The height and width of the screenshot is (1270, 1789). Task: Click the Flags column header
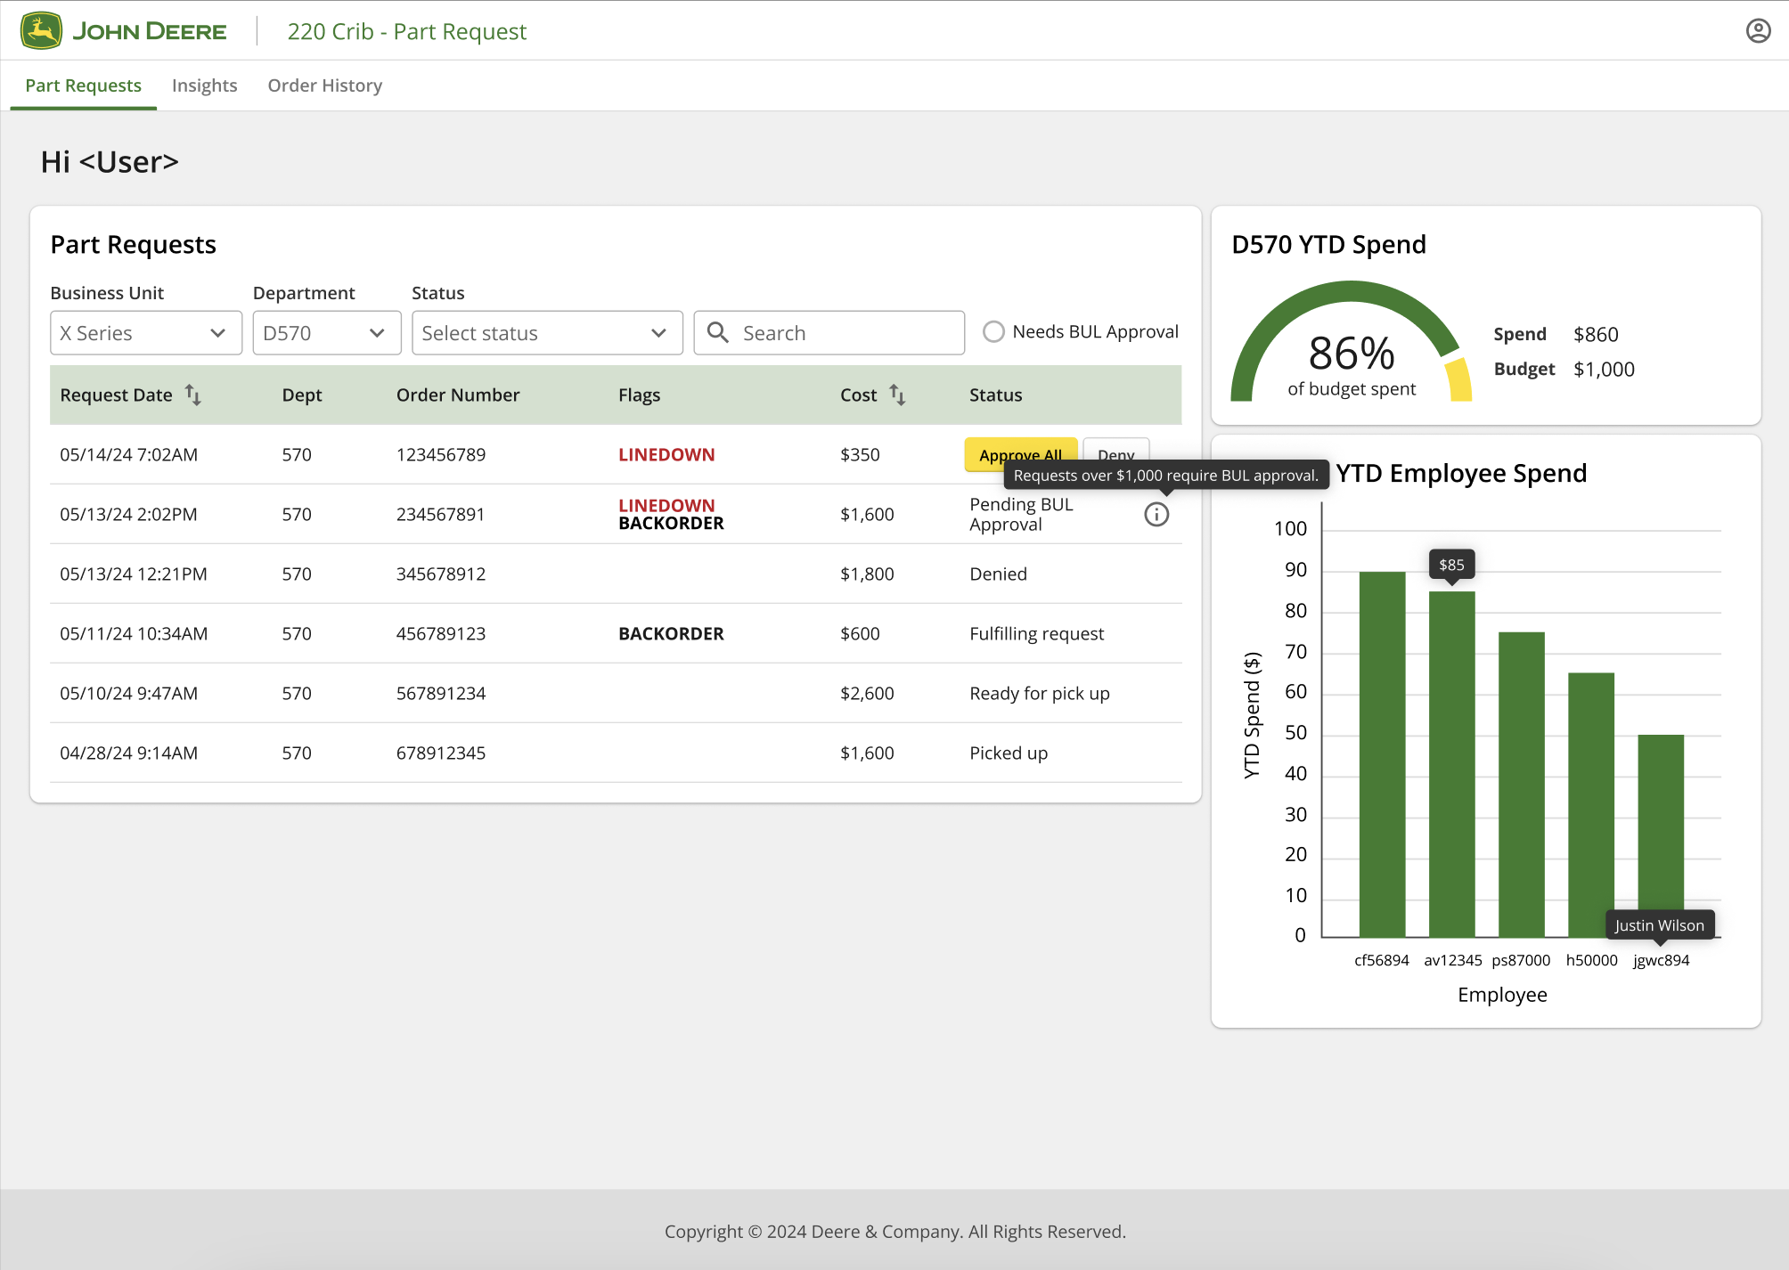click(640, 395)
